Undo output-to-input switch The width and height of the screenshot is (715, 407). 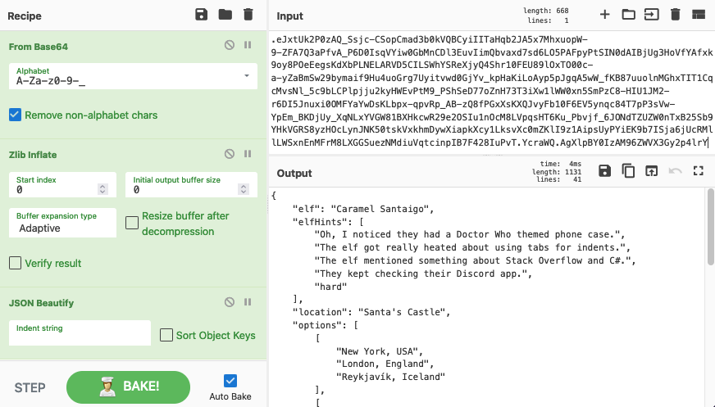pyautogui.click(x=675, y=171)
